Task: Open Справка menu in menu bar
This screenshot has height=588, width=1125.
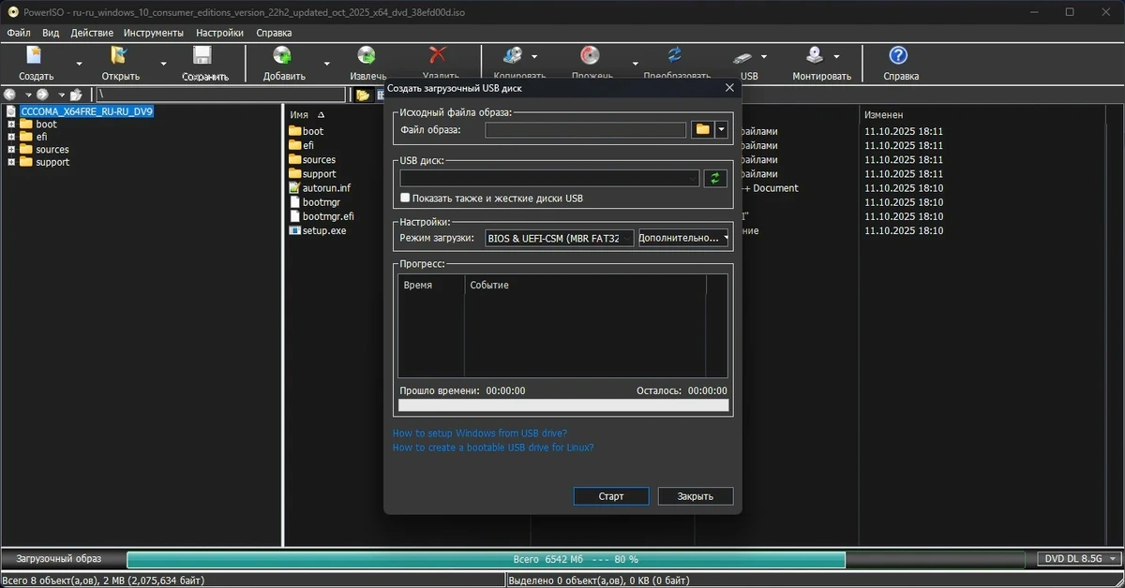Action: coord(274,32)
